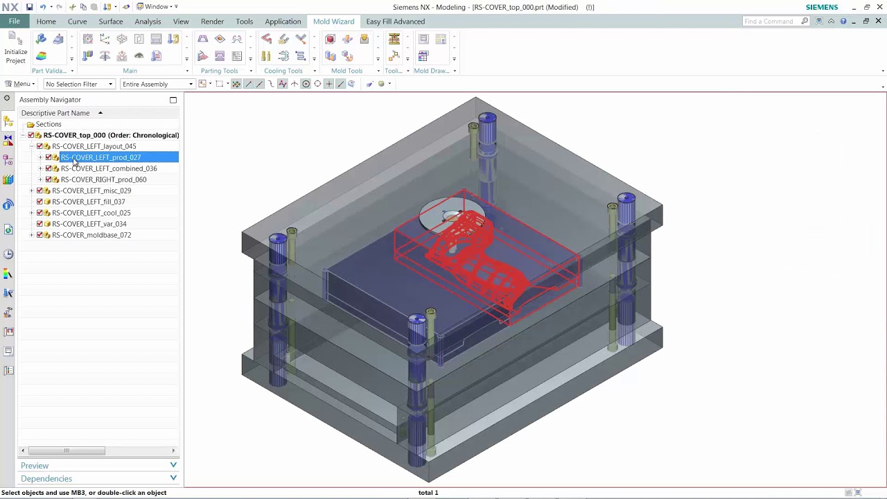Expand RS-COVER_LEFT_prod_027 tree node
This screenshot has height=499, width=887.
point(40,157)
